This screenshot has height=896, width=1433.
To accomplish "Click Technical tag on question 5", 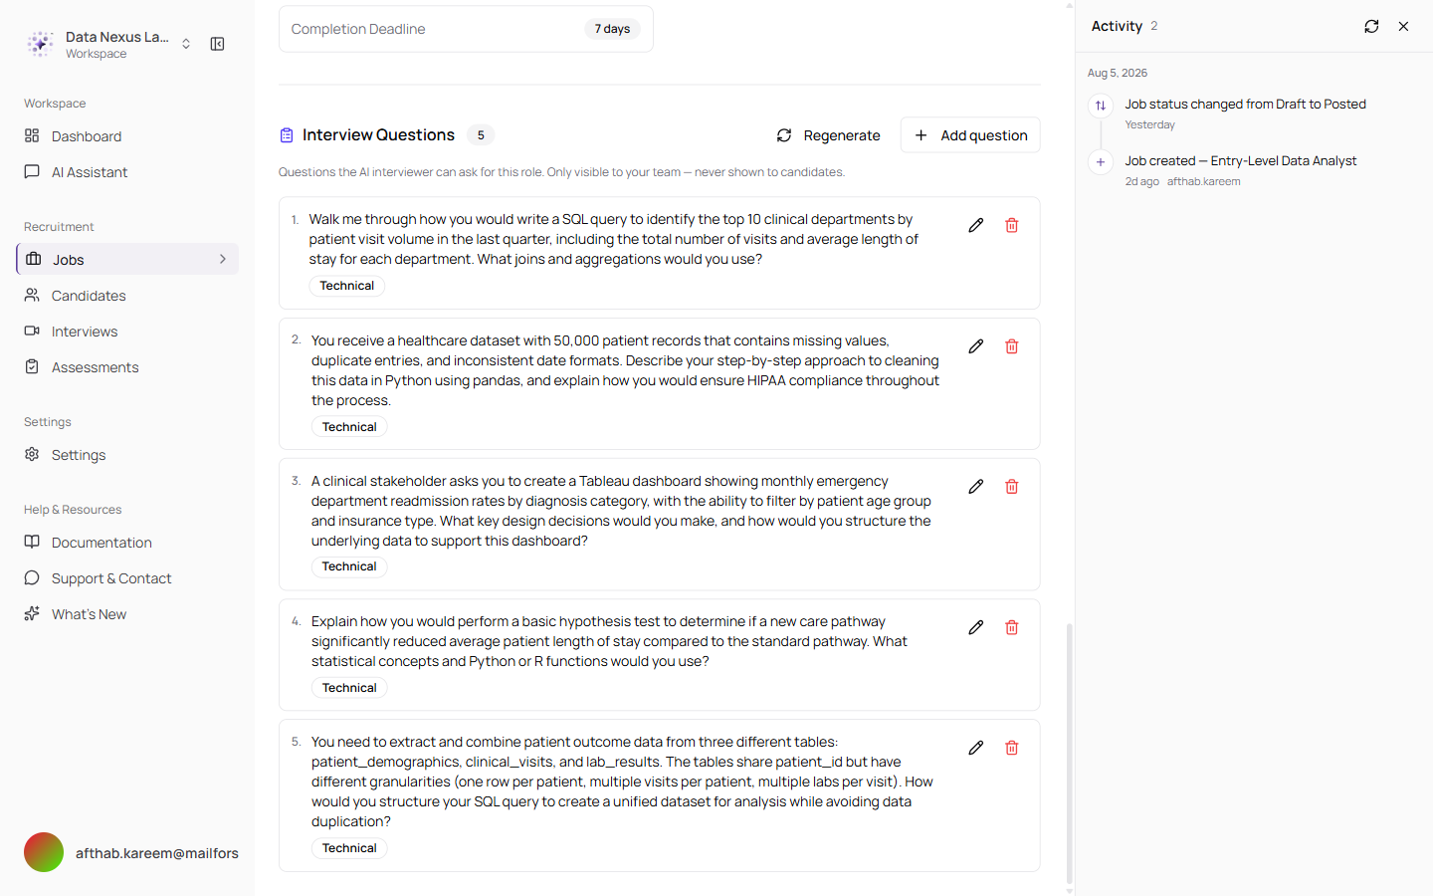I will 349,848.
